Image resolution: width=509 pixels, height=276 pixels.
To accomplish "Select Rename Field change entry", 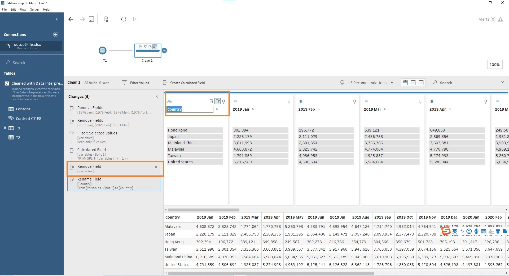I will tap(114, 183).
